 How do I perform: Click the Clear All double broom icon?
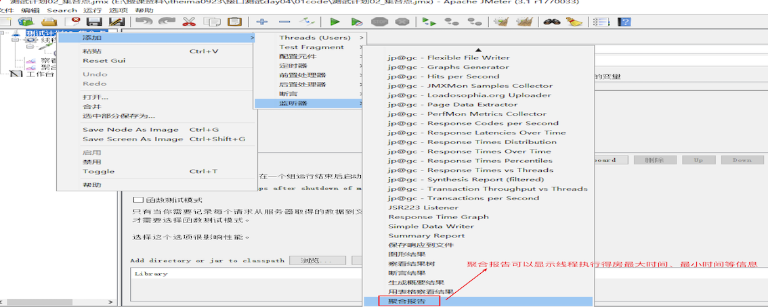point(525,22)
